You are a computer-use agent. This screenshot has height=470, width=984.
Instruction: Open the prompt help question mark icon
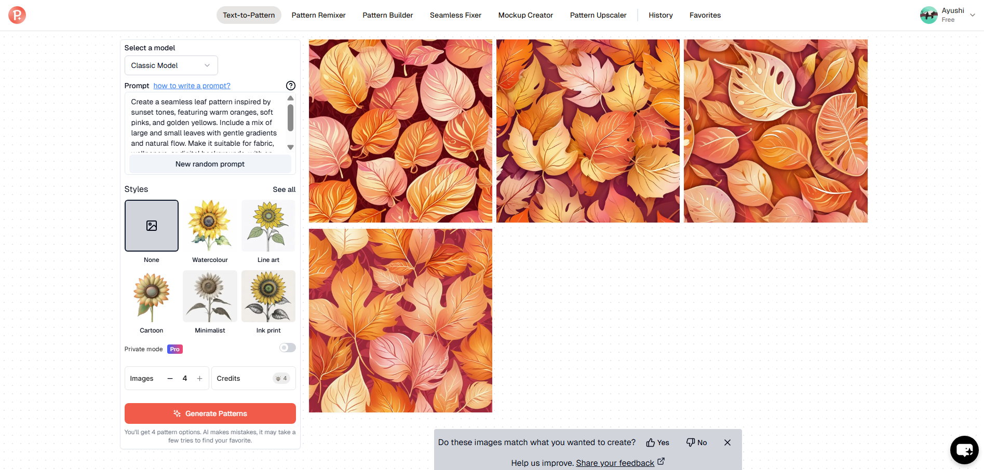pos(291,86)
